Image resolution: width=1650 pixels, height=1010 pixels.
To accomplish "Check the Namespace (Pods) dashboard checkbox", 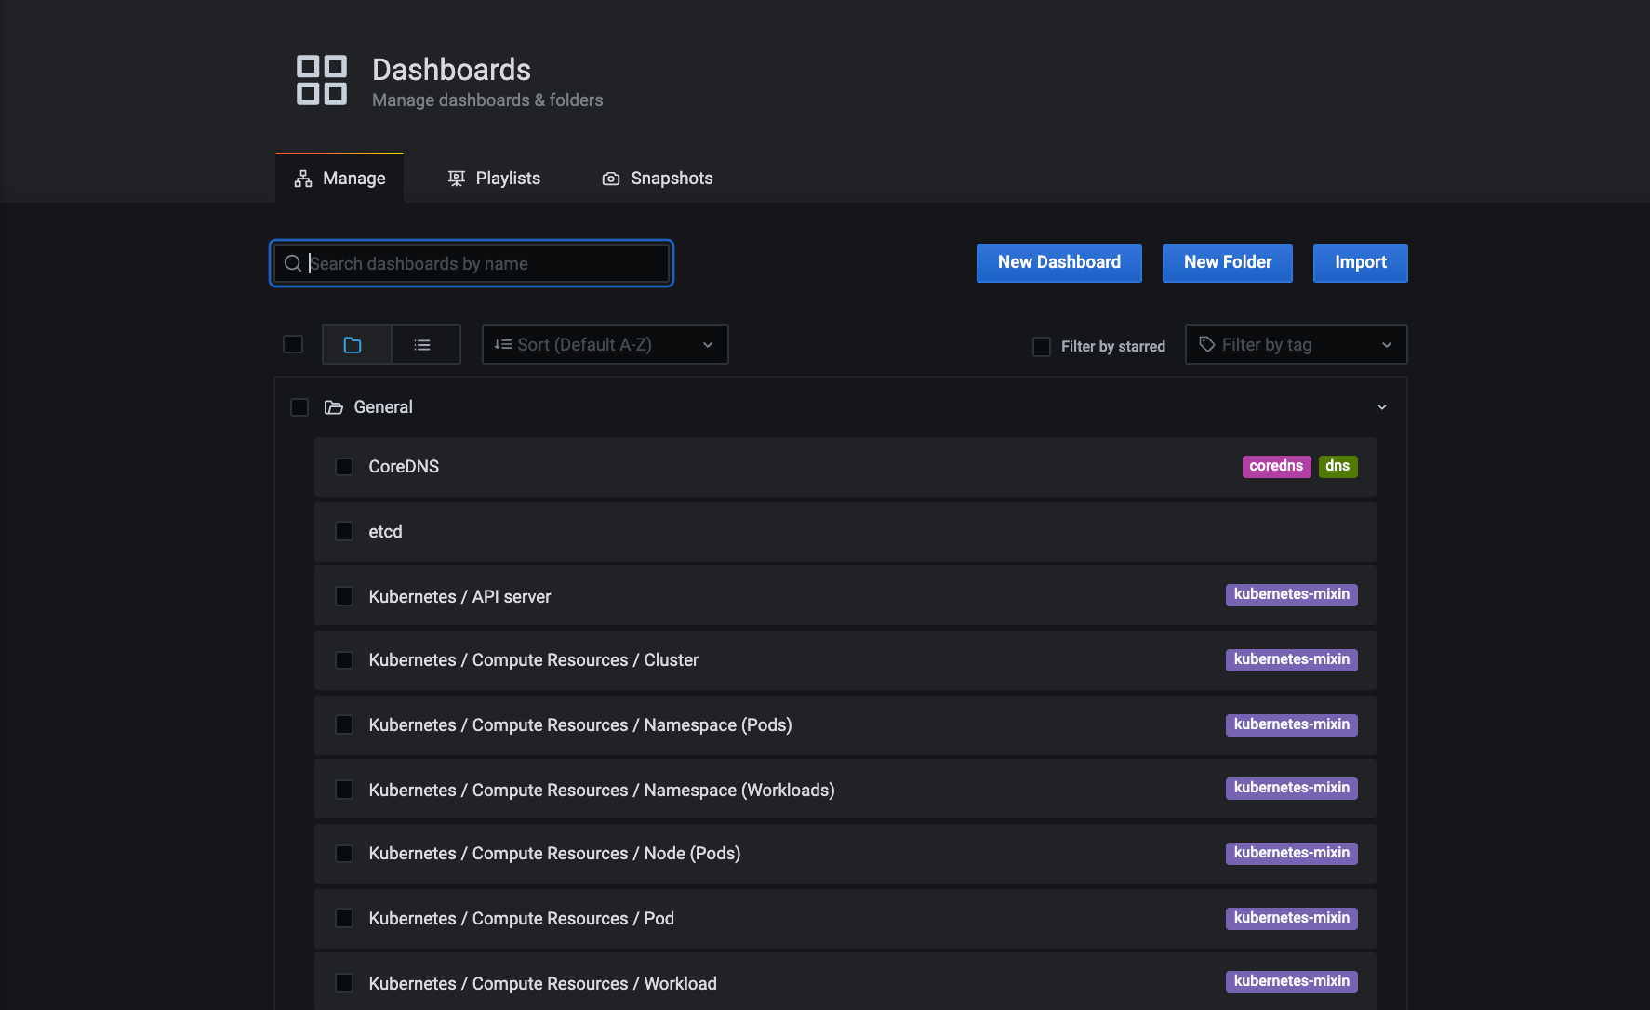I will coord(344,724).
